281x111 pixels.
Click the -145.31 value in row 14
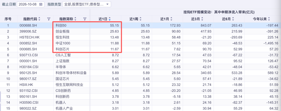pyautogui.click(x=273, y=103)
